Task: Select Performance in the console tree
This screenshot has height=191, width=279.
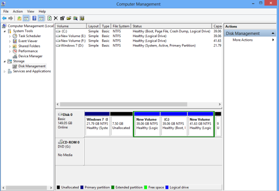Action: 28,51
